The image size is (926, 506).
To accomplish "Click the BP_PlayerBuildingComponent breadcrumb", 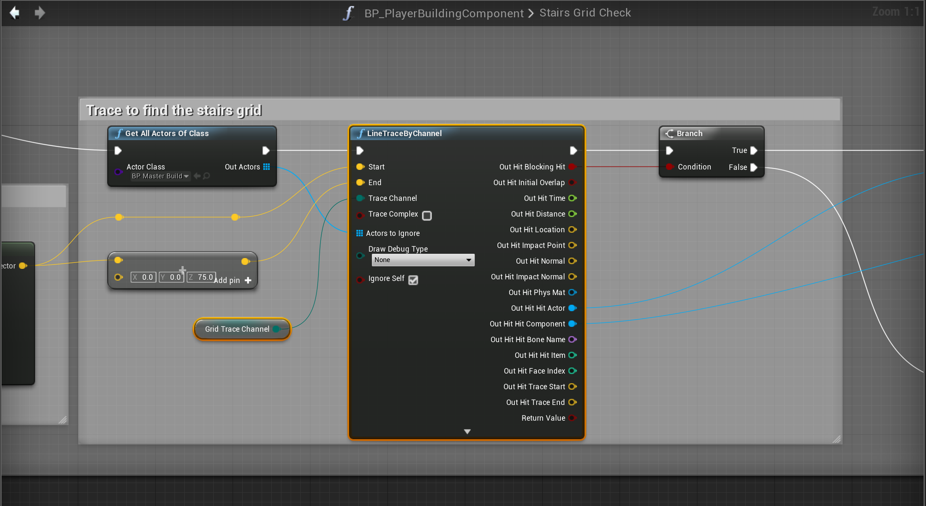I will click(x=444, y=13).
